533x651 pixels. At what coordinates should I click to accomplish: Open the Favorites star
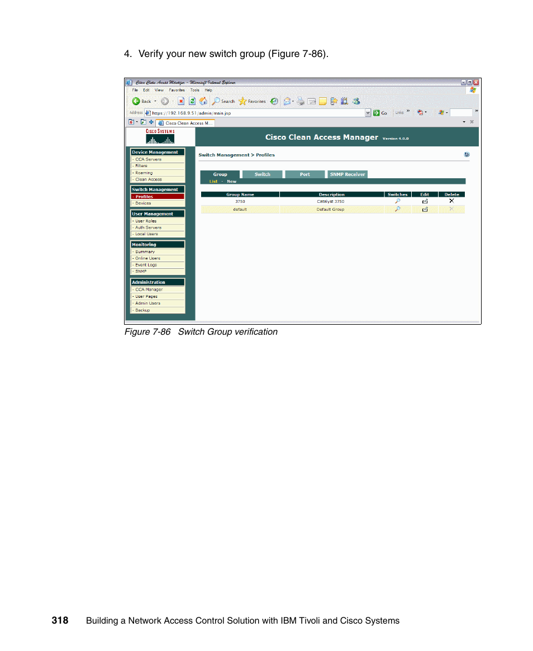pos(252,101)
